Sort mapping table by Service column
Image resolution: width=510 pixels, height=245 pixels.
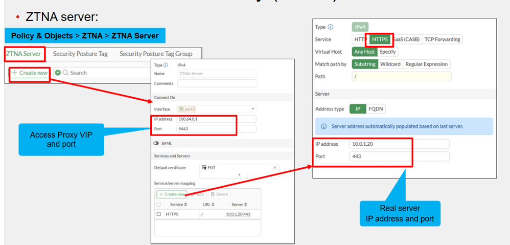(x=178, y=205)
